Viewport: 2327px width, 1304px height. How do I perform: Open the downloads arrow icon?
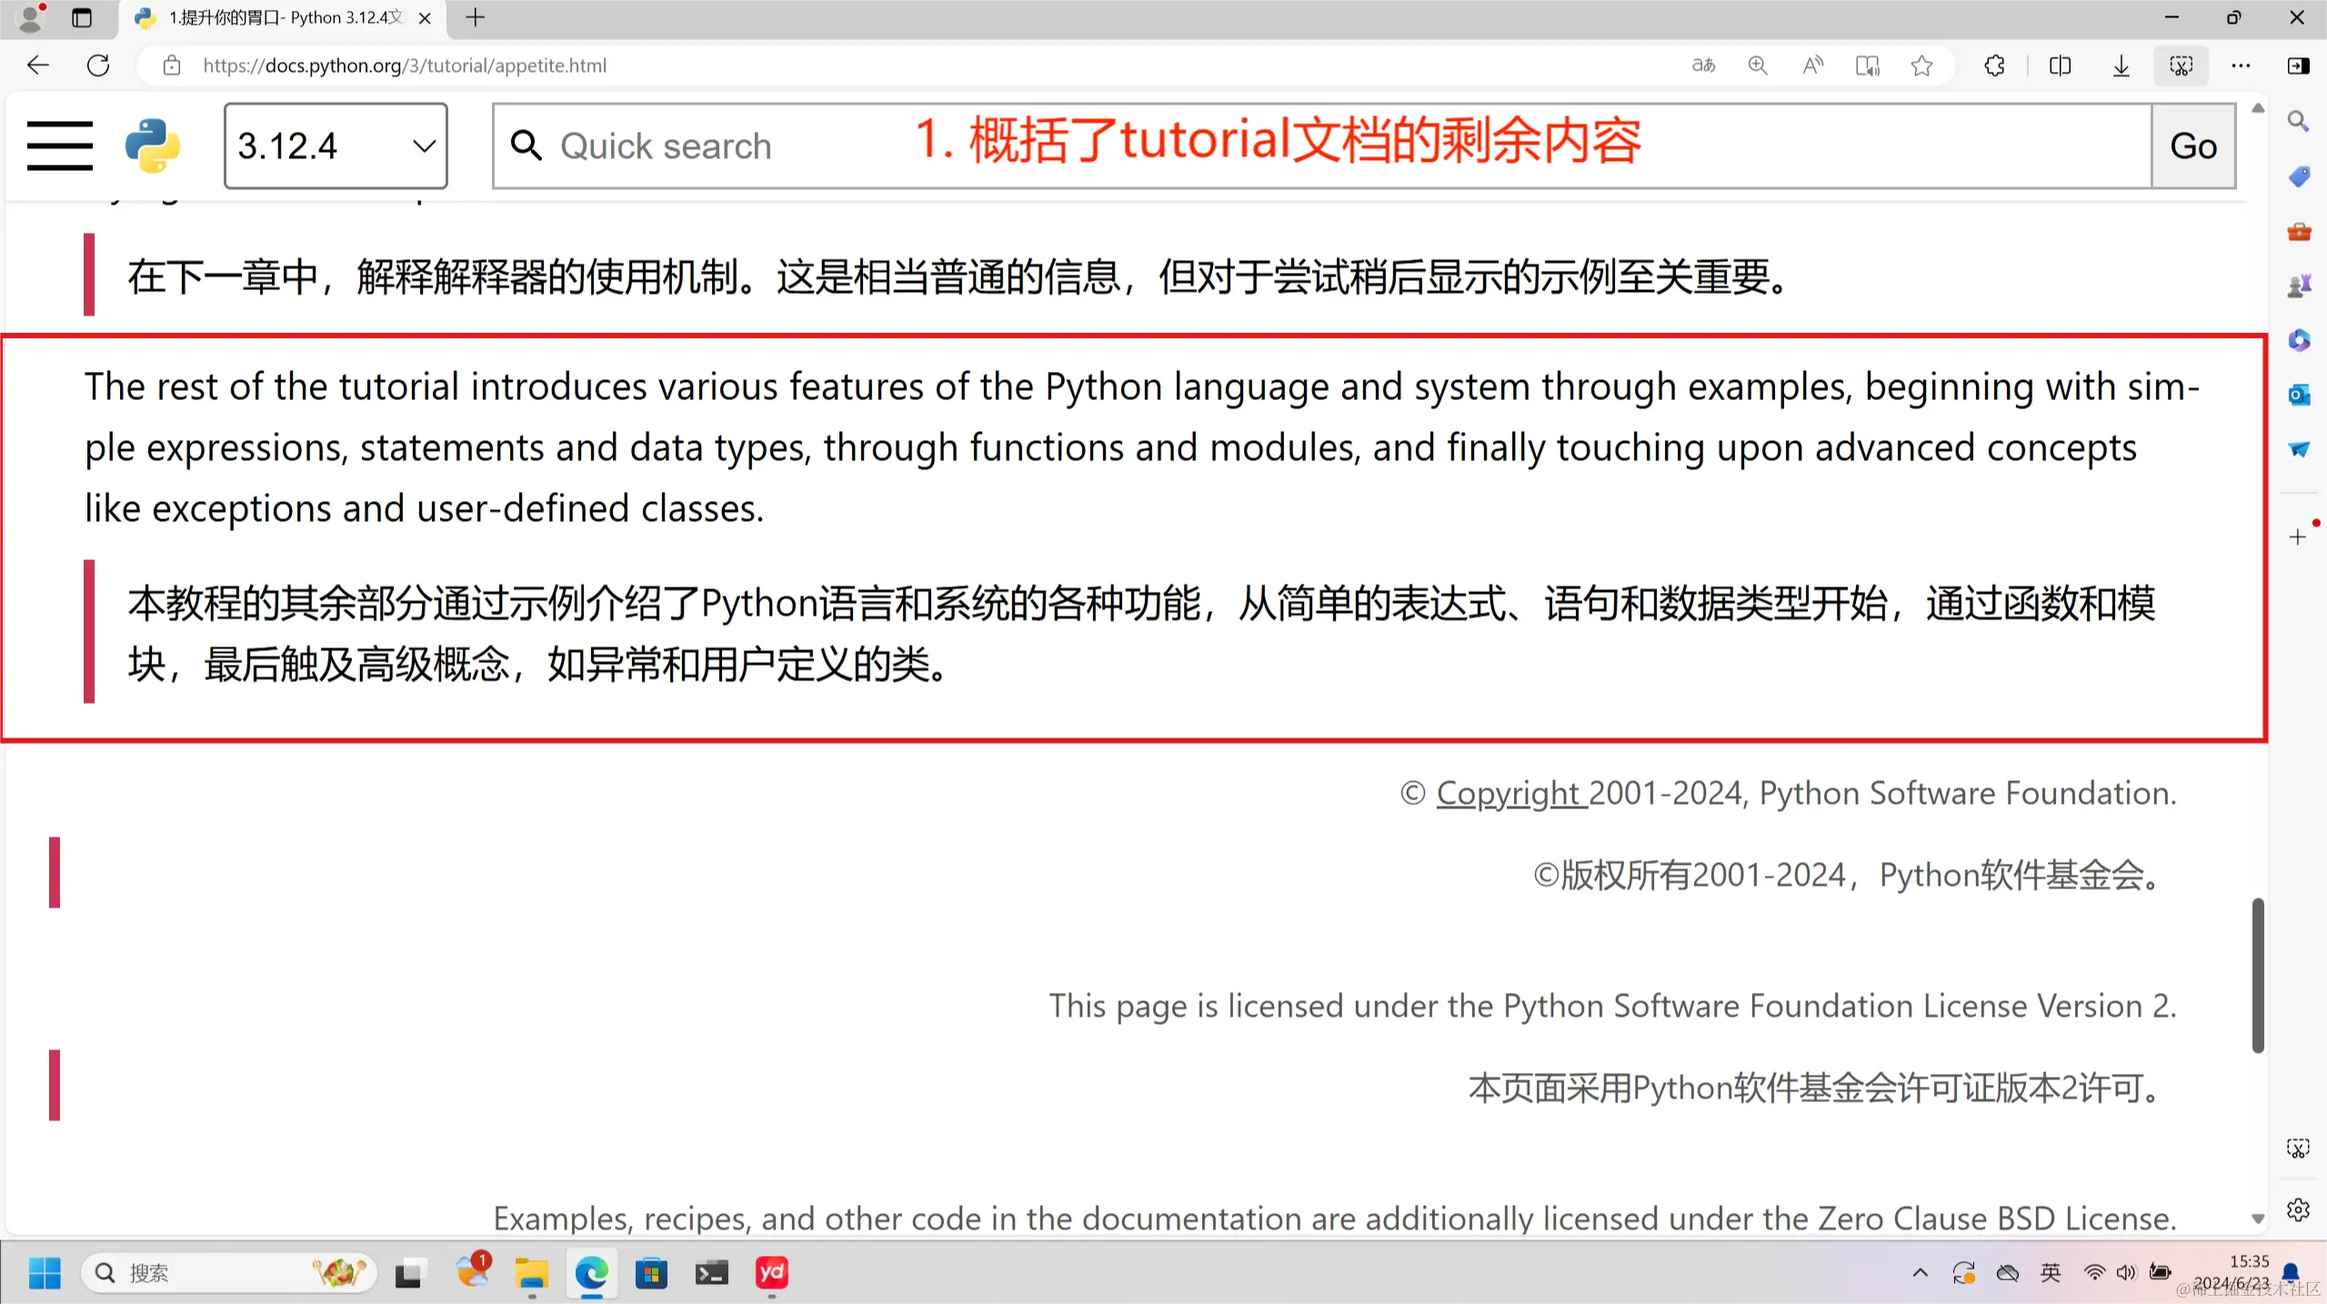pos(2121,65)
